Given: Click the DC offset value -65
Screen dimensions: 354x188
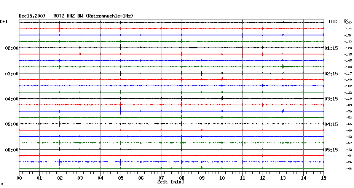Looking at the screenshot, I should tap(349, 124).
